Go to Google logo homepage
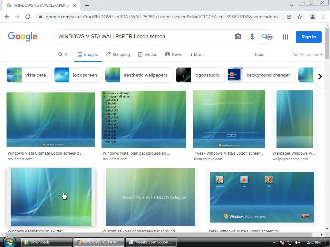Viewport: 330px width, 247px height. point(23,37)
